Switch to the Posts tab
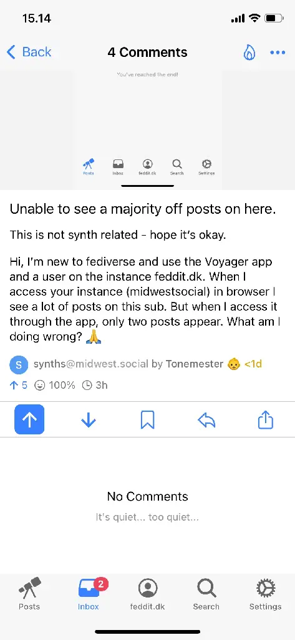This screenshot has height=640, width=295. pos(29,594)
